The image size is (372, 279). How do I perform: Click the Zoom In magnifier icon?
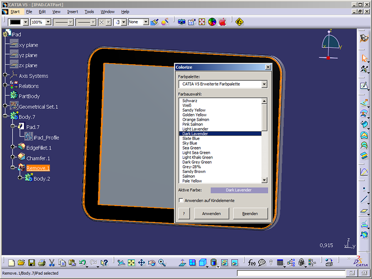pyautogui.click(x=162, y=263)
